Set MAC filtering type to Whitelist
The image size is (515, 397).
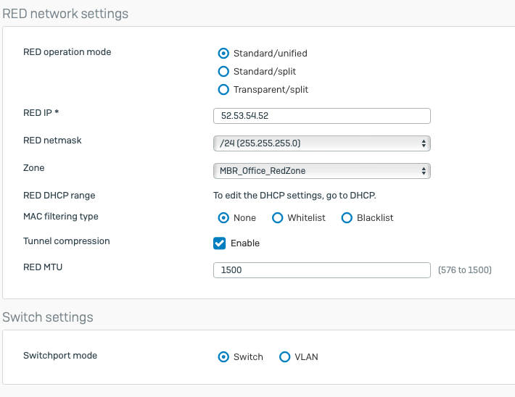(x=278, y=218)
